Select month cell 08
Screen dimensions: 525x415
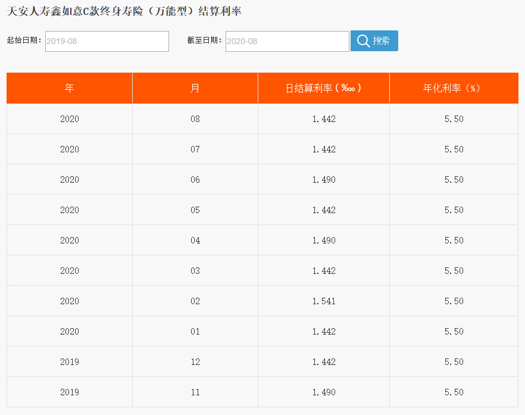click(195, 119)
